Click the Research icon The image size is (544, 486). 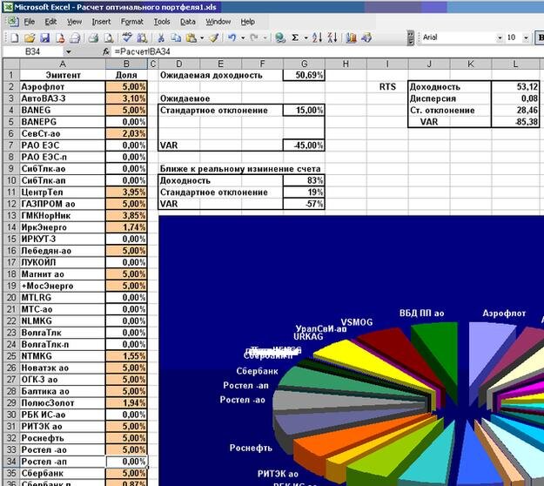(142, 37)
